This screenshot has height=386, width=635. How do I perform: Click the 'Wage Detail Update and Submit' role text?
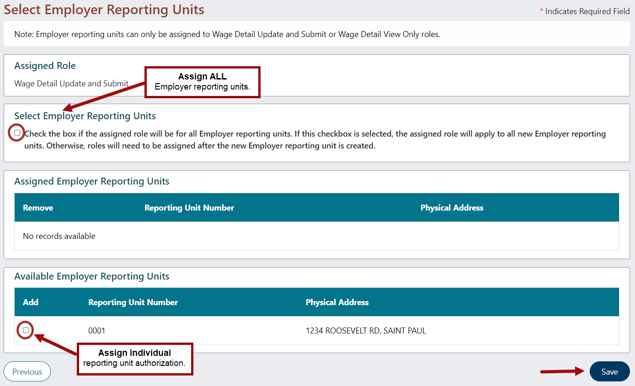[71, 84]
